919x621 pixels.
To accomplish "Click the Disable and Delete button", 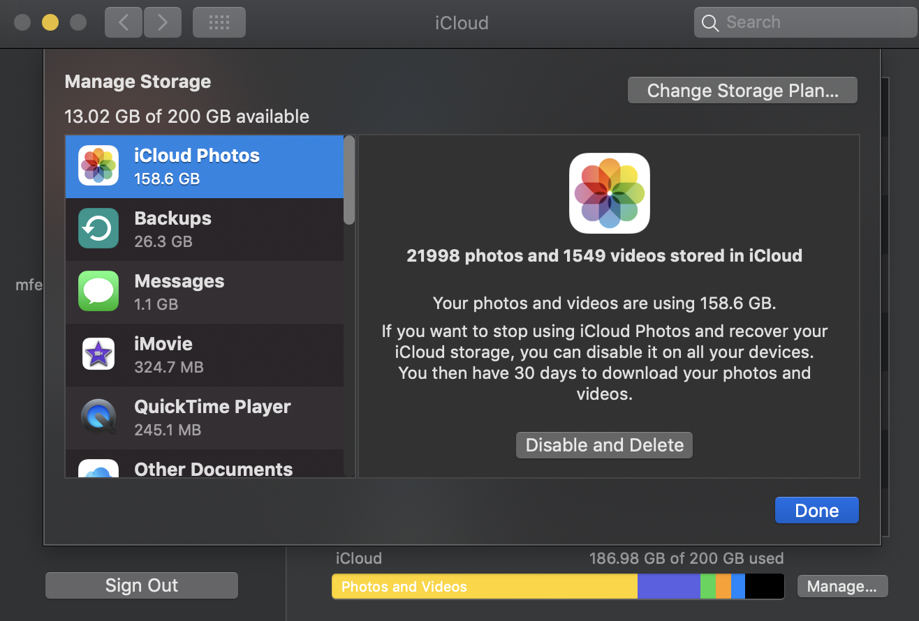I will (604, 445).
